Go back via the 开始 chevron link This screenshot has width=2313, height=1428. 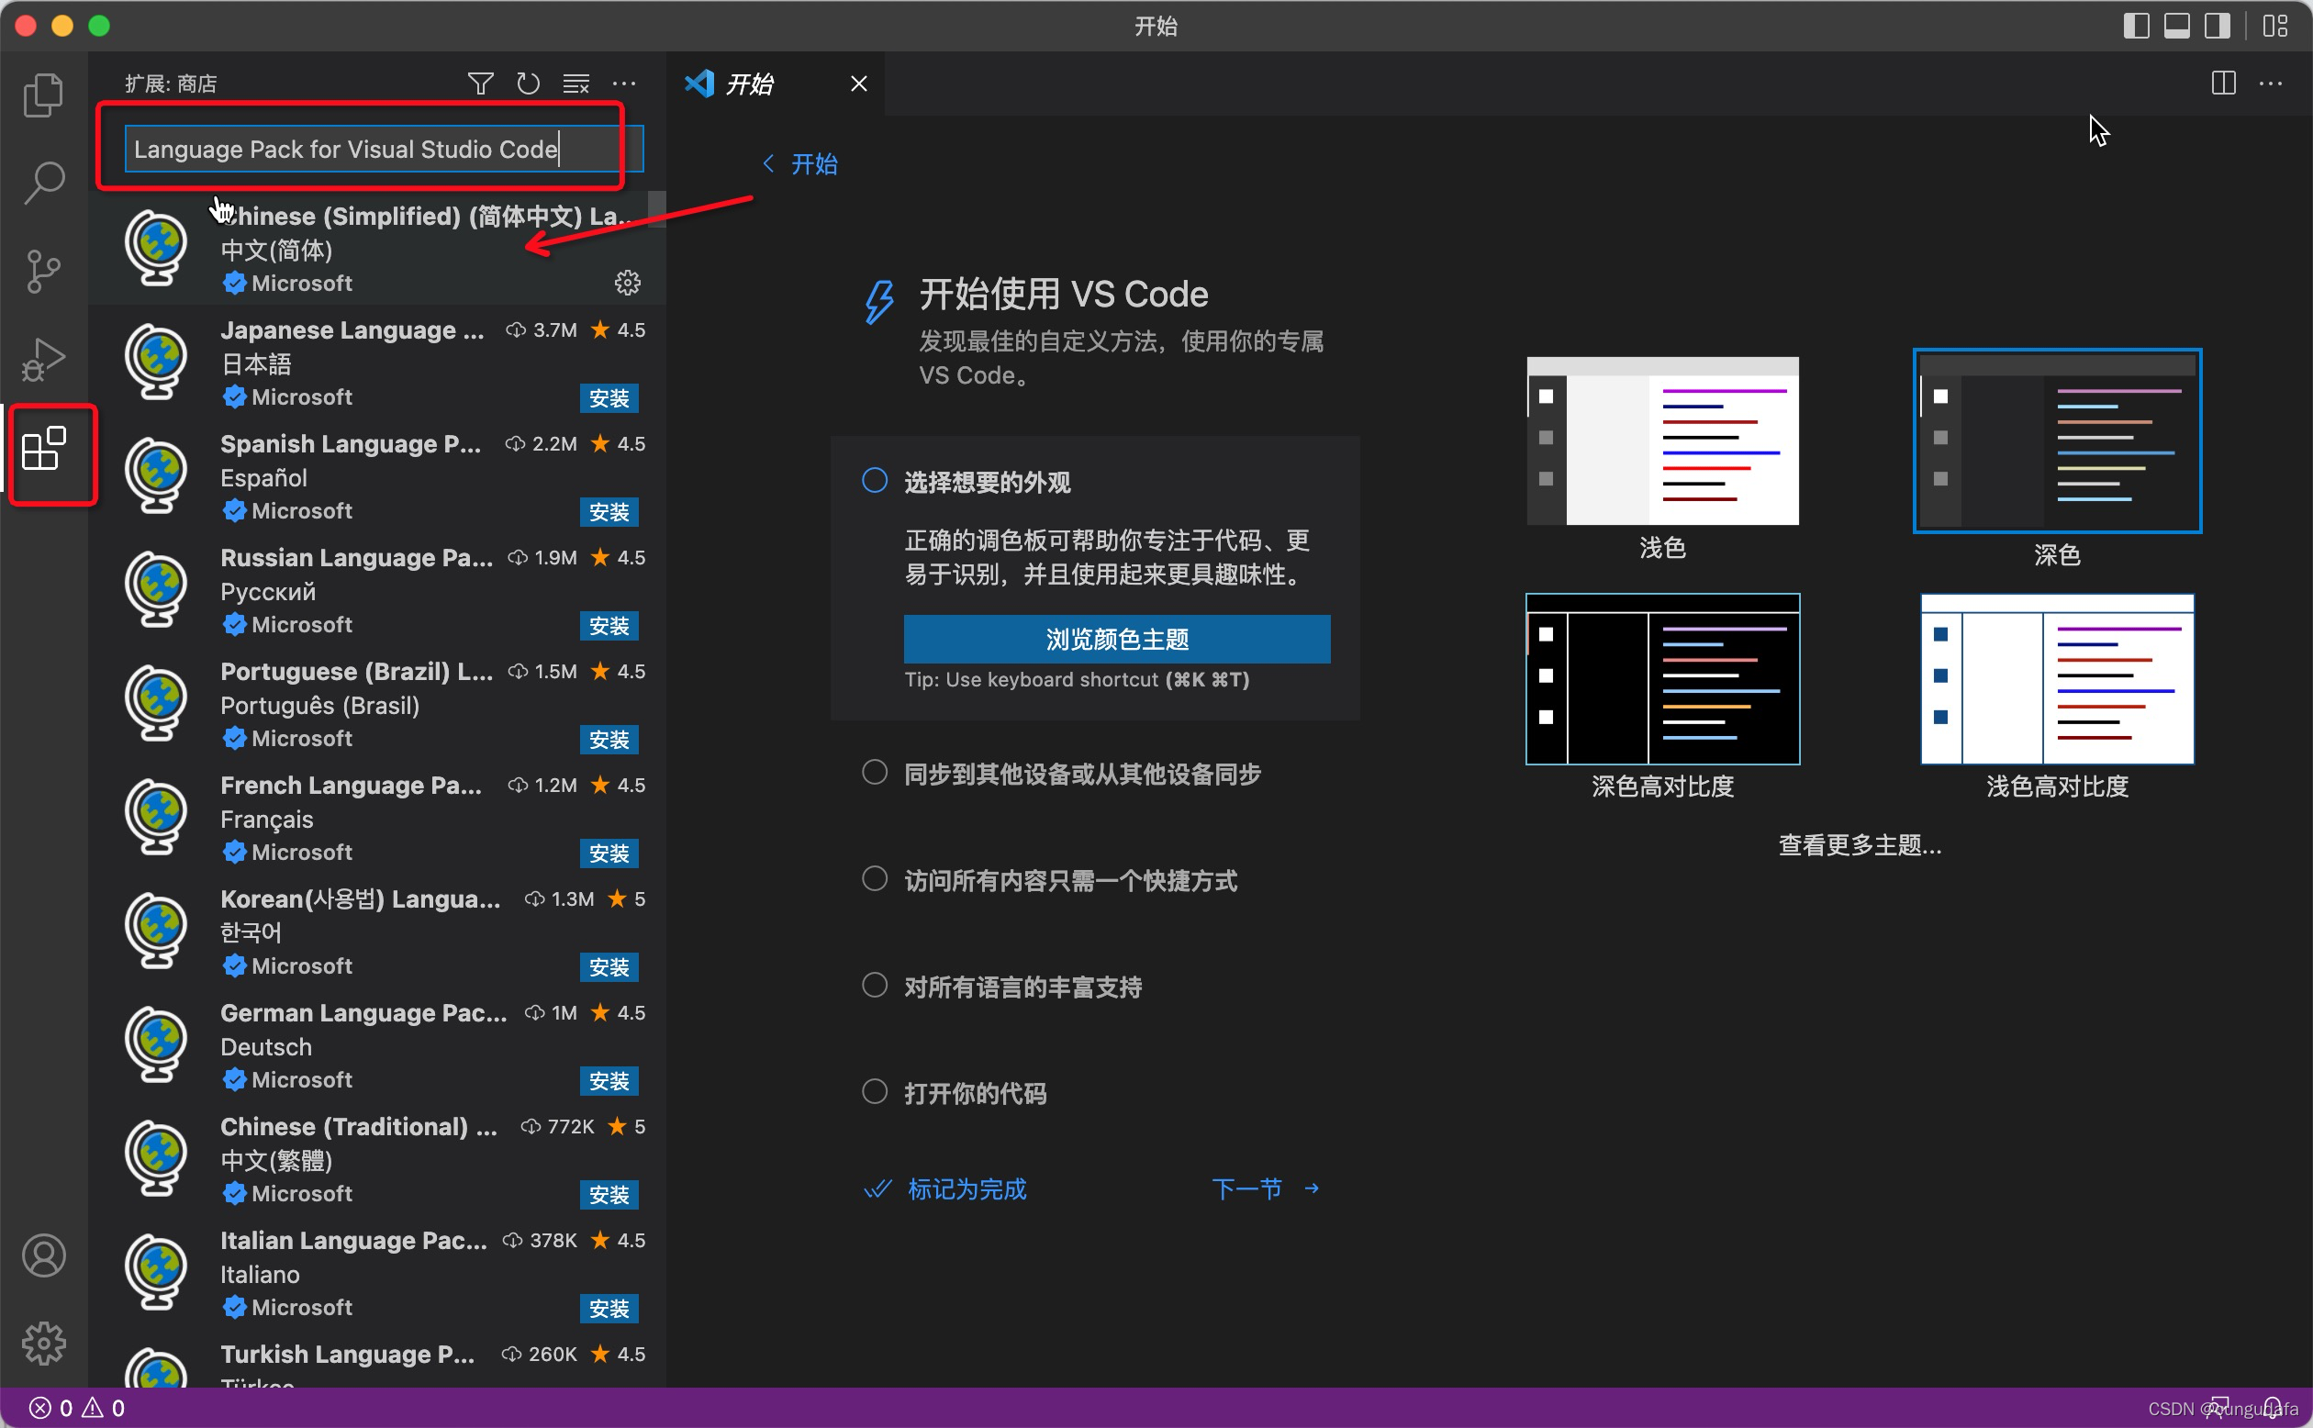(x=800, y=164)
